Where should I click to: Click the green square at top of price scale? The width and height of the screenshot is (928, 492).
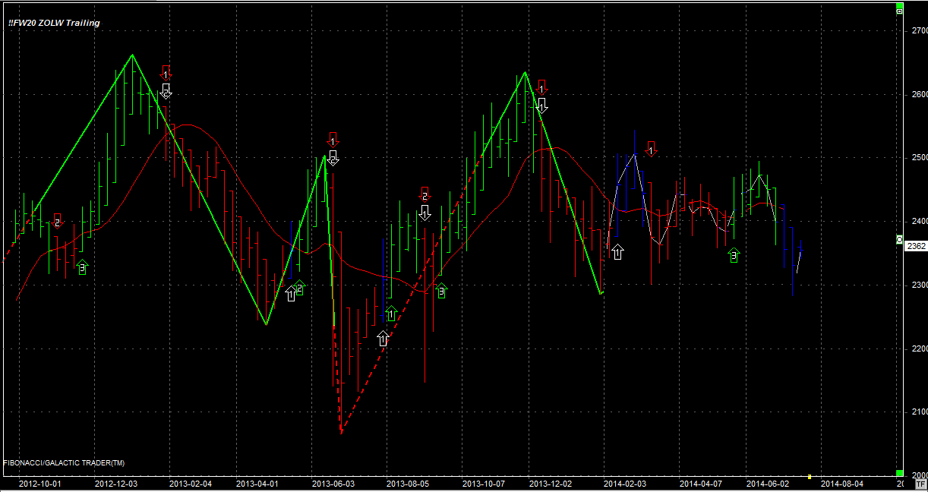tap(900, 7)
